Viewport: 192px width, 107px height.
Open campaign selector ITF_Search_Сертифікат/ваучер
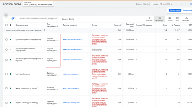pos(38,3)
